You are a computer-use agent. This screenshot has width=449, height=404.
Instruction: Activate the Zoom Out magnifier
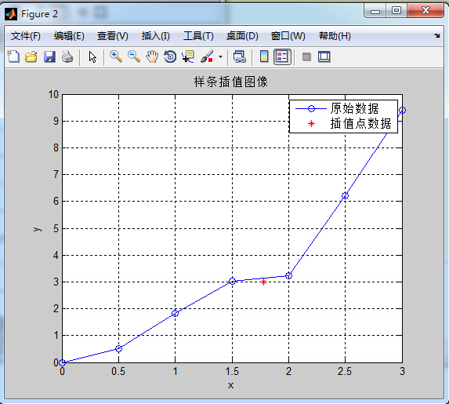point(134,56)
